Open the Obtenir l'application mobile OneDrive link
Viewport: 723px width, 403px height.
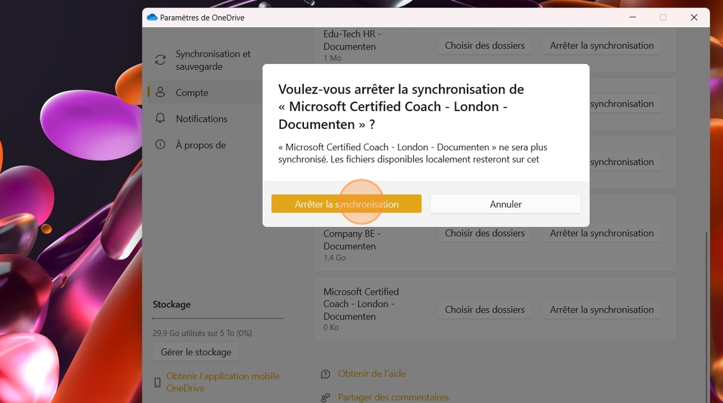223,382
